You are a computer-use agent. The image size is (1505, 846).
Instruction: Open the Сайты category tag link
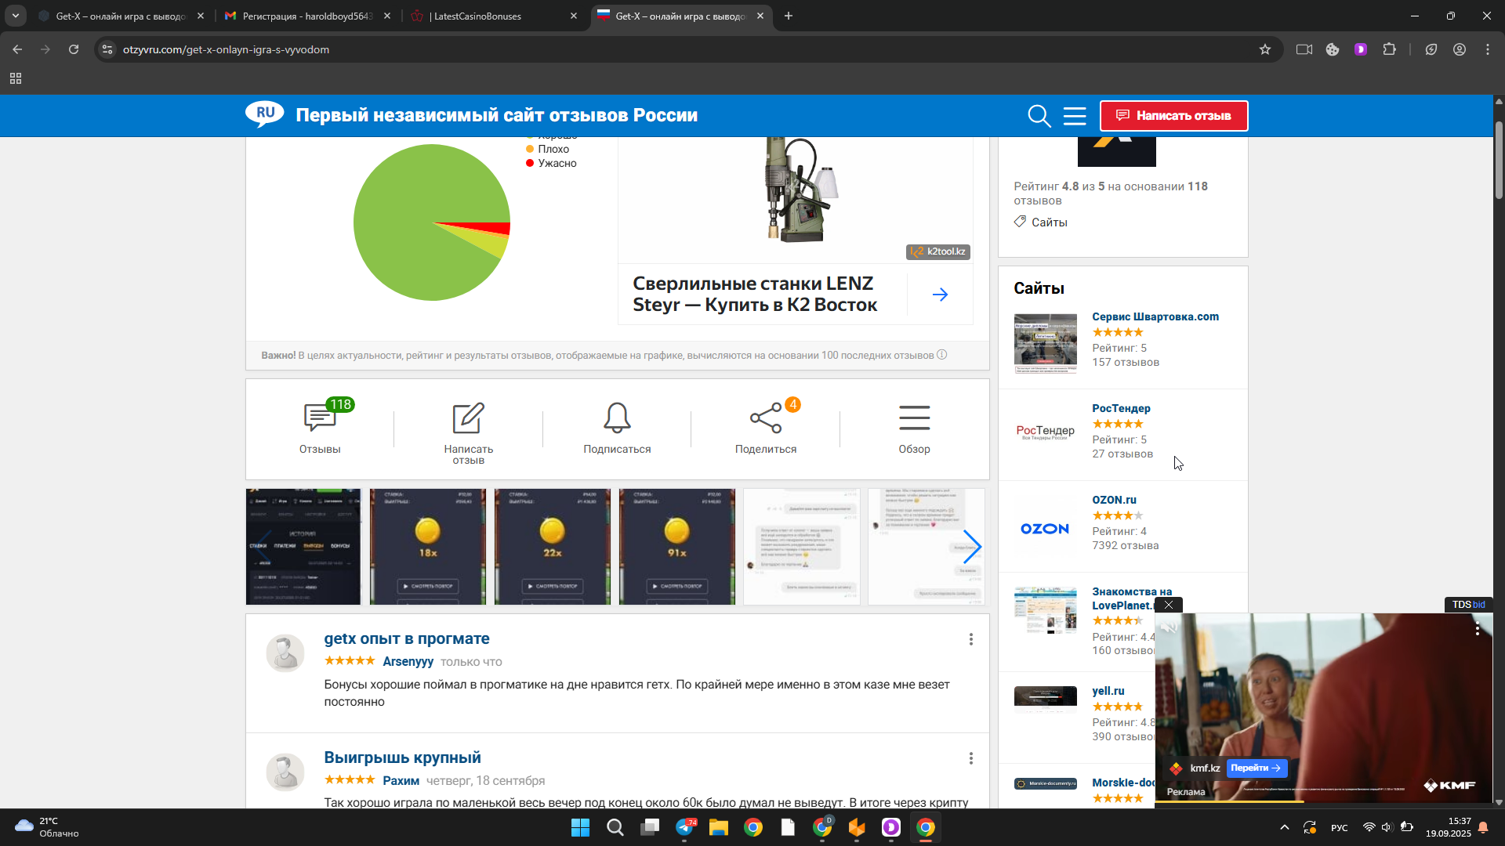[1049, 222]
